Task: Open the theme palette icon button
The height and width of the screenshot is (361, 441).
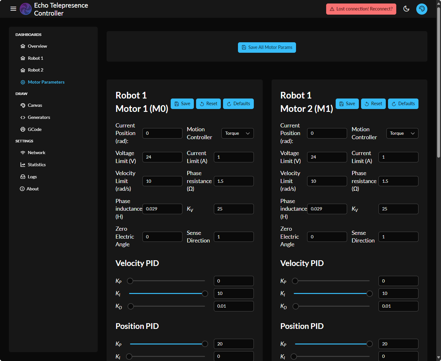Action: [422, 9]
